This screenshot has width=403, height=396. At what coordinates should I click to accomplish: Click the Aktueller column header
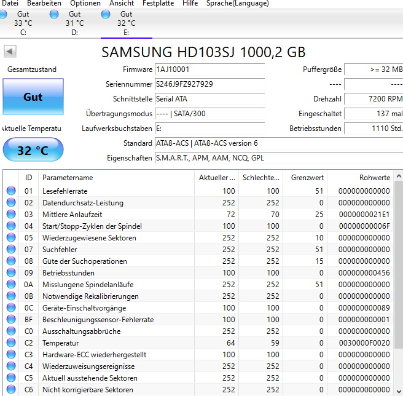(216, 178)
